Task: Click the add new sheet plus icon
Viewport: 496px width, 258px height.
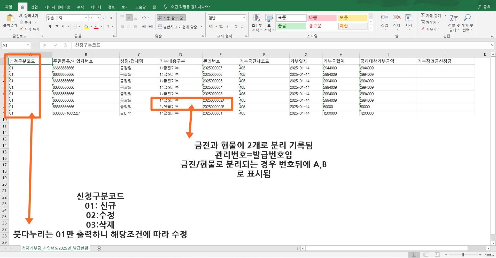Action: [99, 248]
